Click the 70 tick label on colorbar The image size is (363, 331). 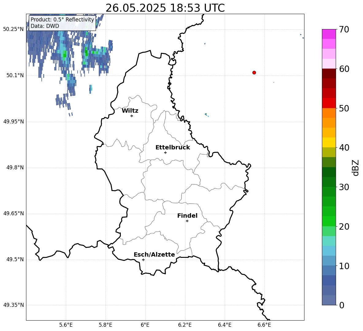pos(344,29)
